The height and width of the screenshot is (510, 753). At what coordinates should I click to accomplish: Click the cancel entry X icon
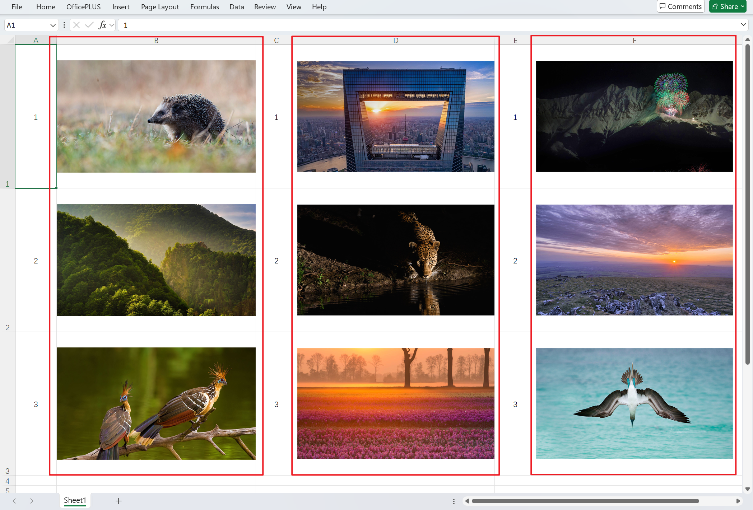click(76, 25)
